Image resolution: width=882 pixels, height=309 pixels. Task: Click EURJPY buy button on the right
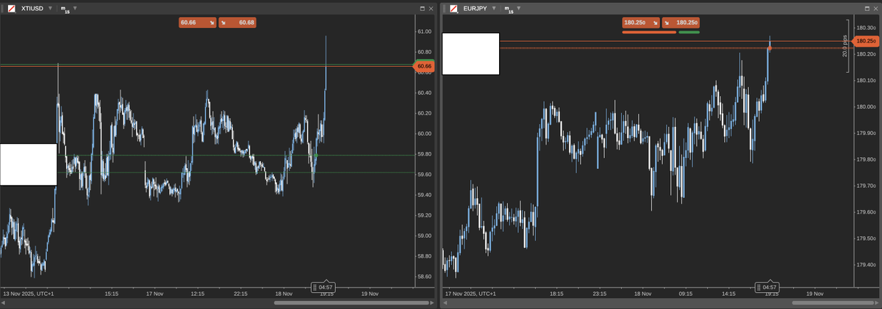681,23
